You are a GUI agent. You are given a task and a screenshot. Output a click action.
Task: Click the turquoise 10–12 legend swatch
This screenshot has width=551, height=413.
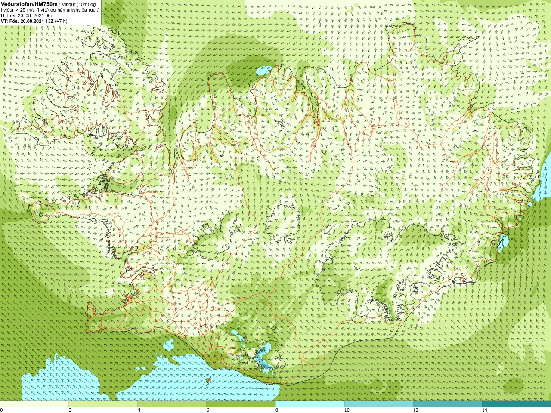click(379, 404)
